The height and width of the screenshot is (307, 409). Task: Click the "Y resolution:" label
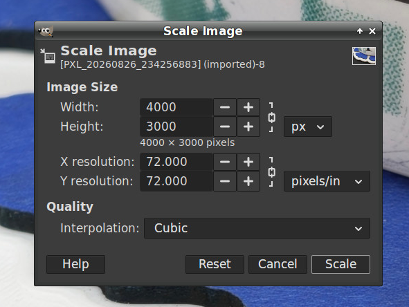(x=97, y=181)
